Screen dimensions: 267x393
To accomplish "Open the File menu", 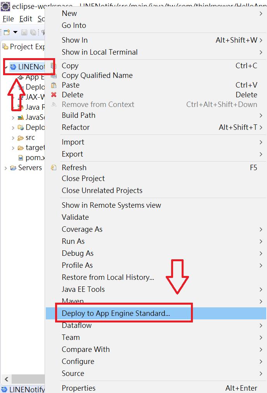I will coord(8,19).
